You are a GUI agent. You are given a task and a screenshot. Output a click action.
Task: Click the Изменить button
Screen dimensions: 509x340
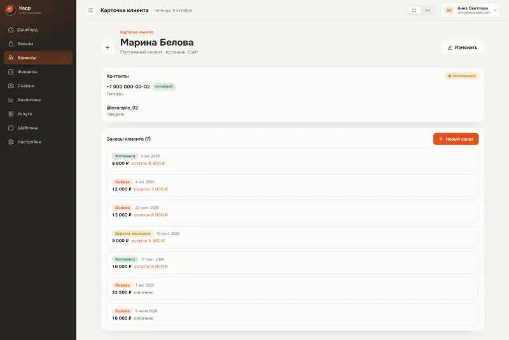click(463, 47)
